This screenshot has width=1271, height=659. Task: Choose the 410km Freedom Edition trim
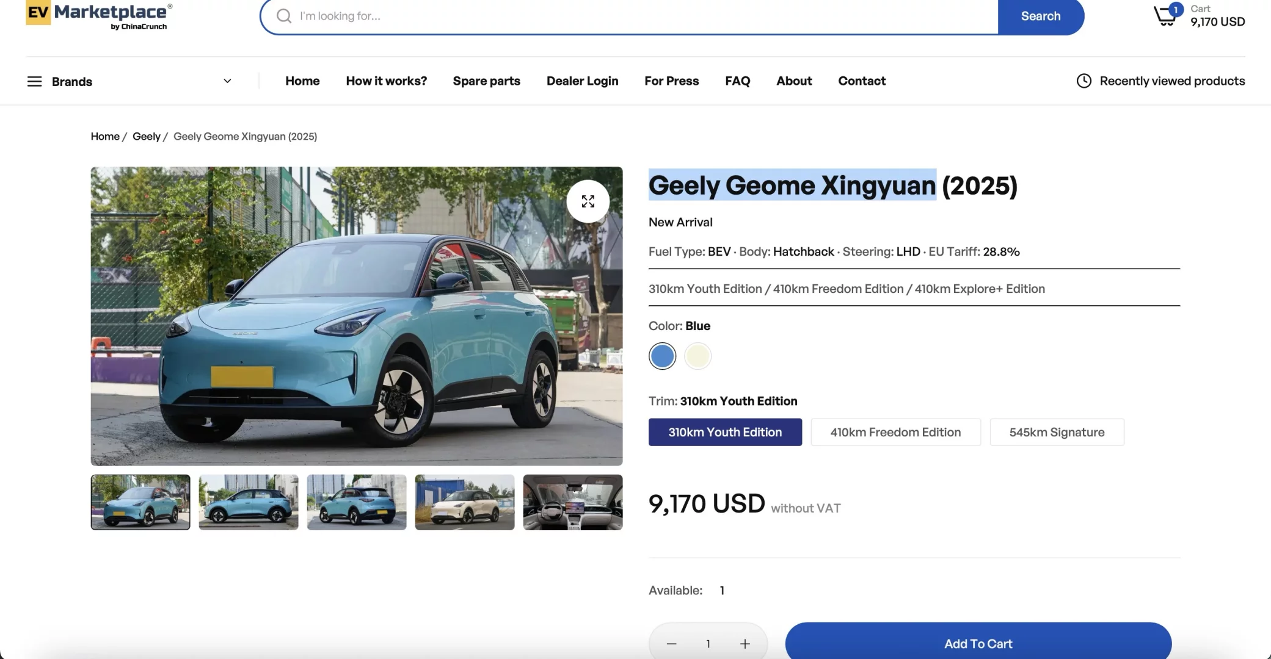[895, 432]
